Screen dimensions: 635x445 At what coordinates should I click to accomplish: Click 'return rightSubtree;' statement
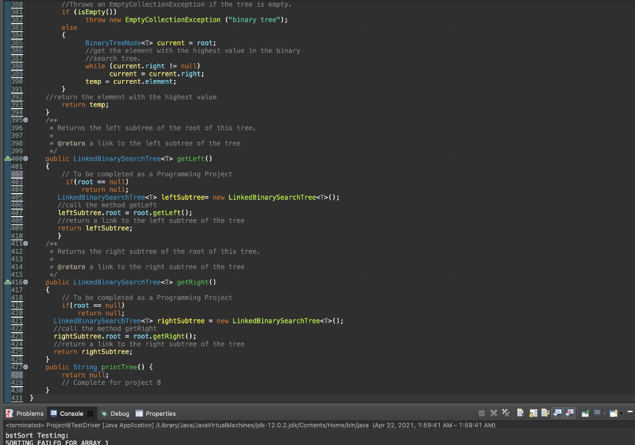tap(93, 352)
